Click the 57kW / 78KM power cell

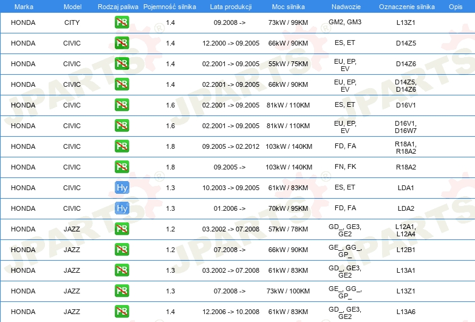(x=288, y=228)
